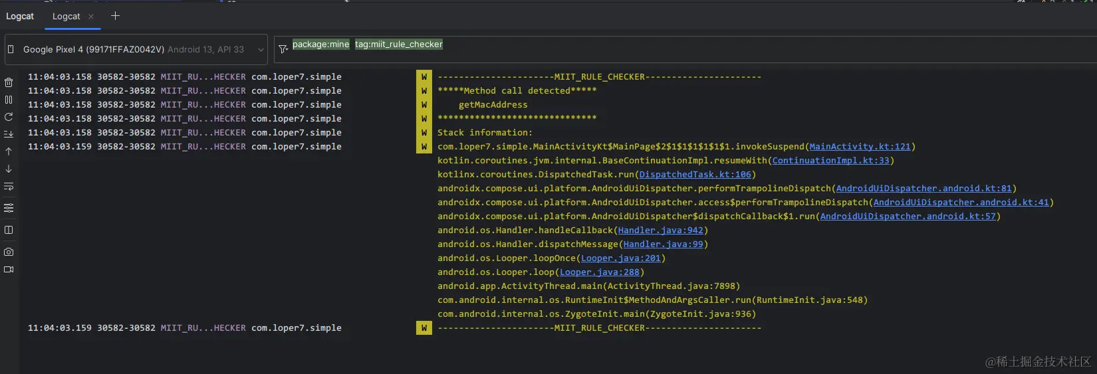Click the ZygoteInit.main stack line
Viewport: 1097px width, 374px height.
pos(596,314)
